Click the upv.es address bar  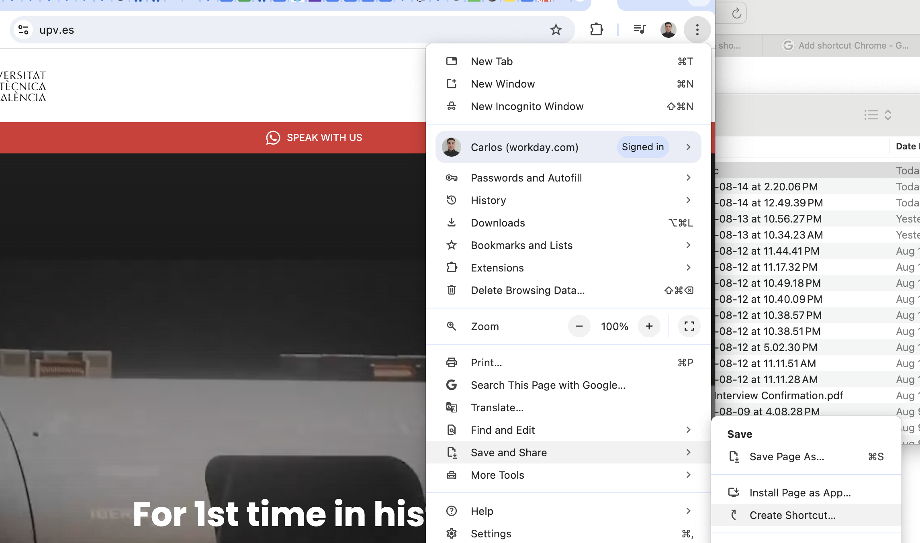pos(161,29)
